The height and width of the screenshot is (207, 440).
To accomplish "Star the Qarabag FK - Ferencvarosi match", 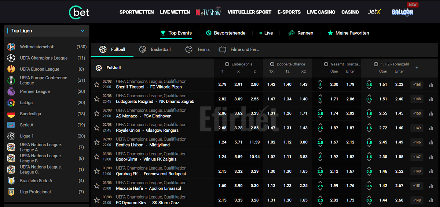I will 96,171.
